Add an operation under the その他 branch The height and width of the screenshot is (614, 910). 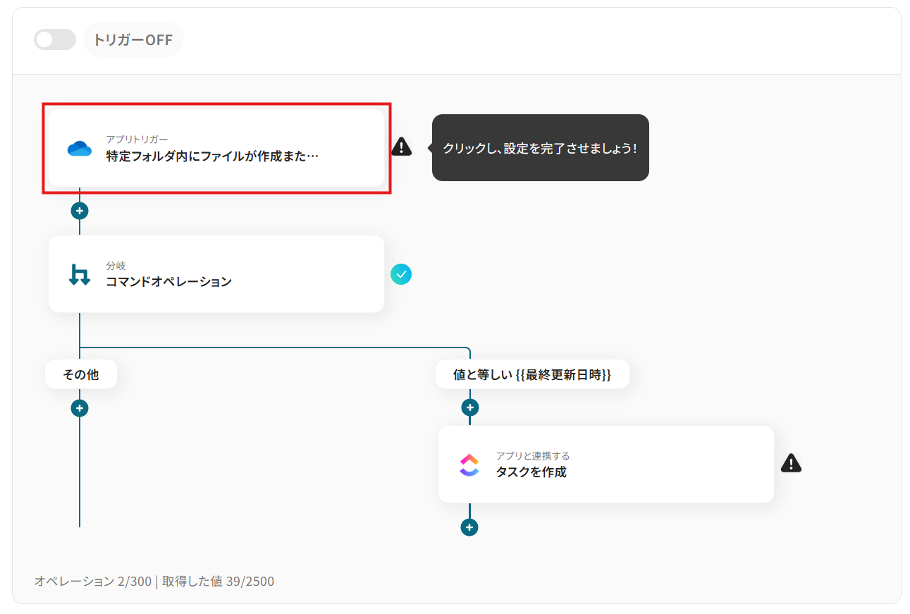coord(80,407)
